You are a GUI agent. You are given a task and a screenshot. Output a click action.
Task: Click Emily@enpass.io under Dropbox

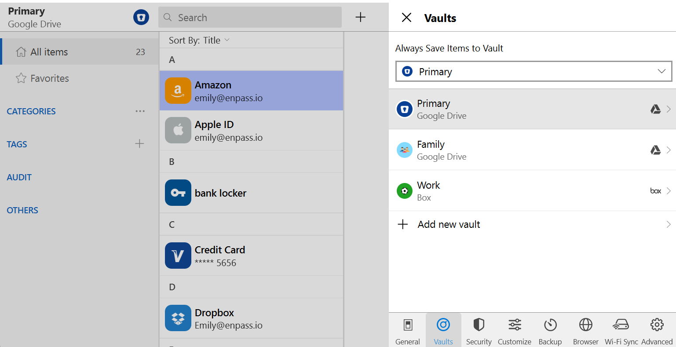(229, 325)
